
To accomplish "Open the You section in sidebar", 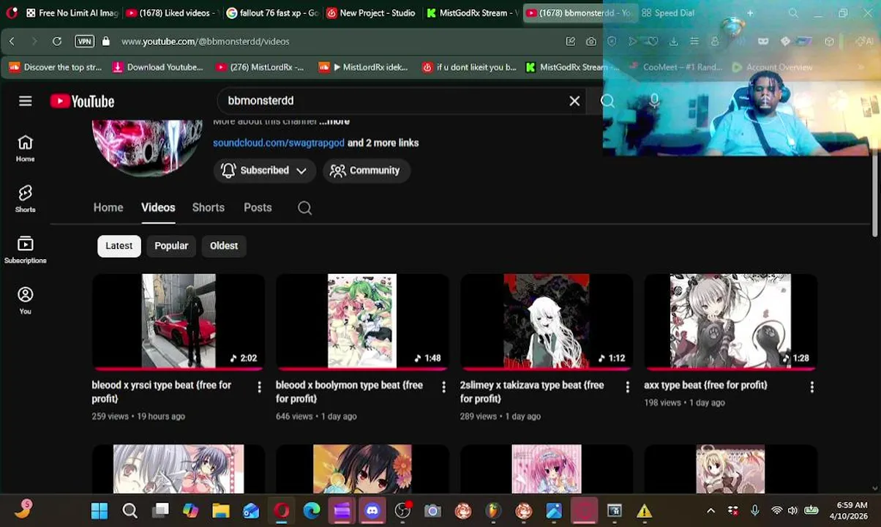I will 26,300.
